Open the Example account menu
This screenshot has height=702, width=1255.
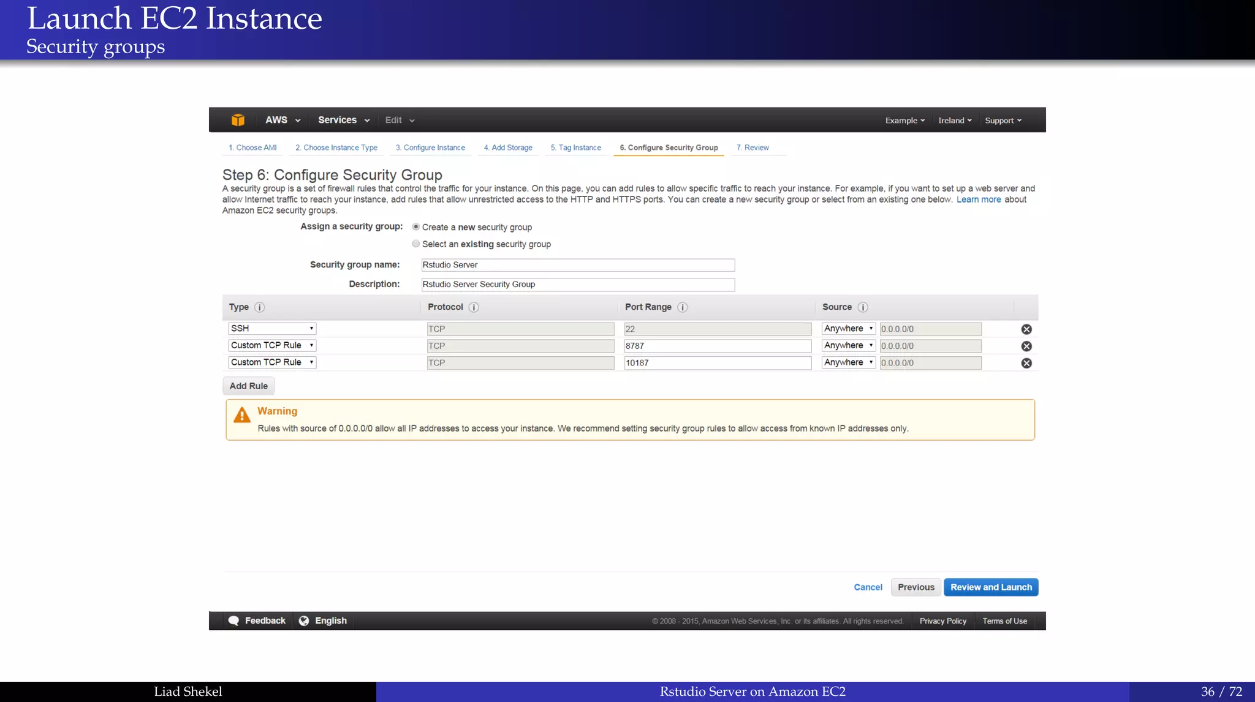905,121
